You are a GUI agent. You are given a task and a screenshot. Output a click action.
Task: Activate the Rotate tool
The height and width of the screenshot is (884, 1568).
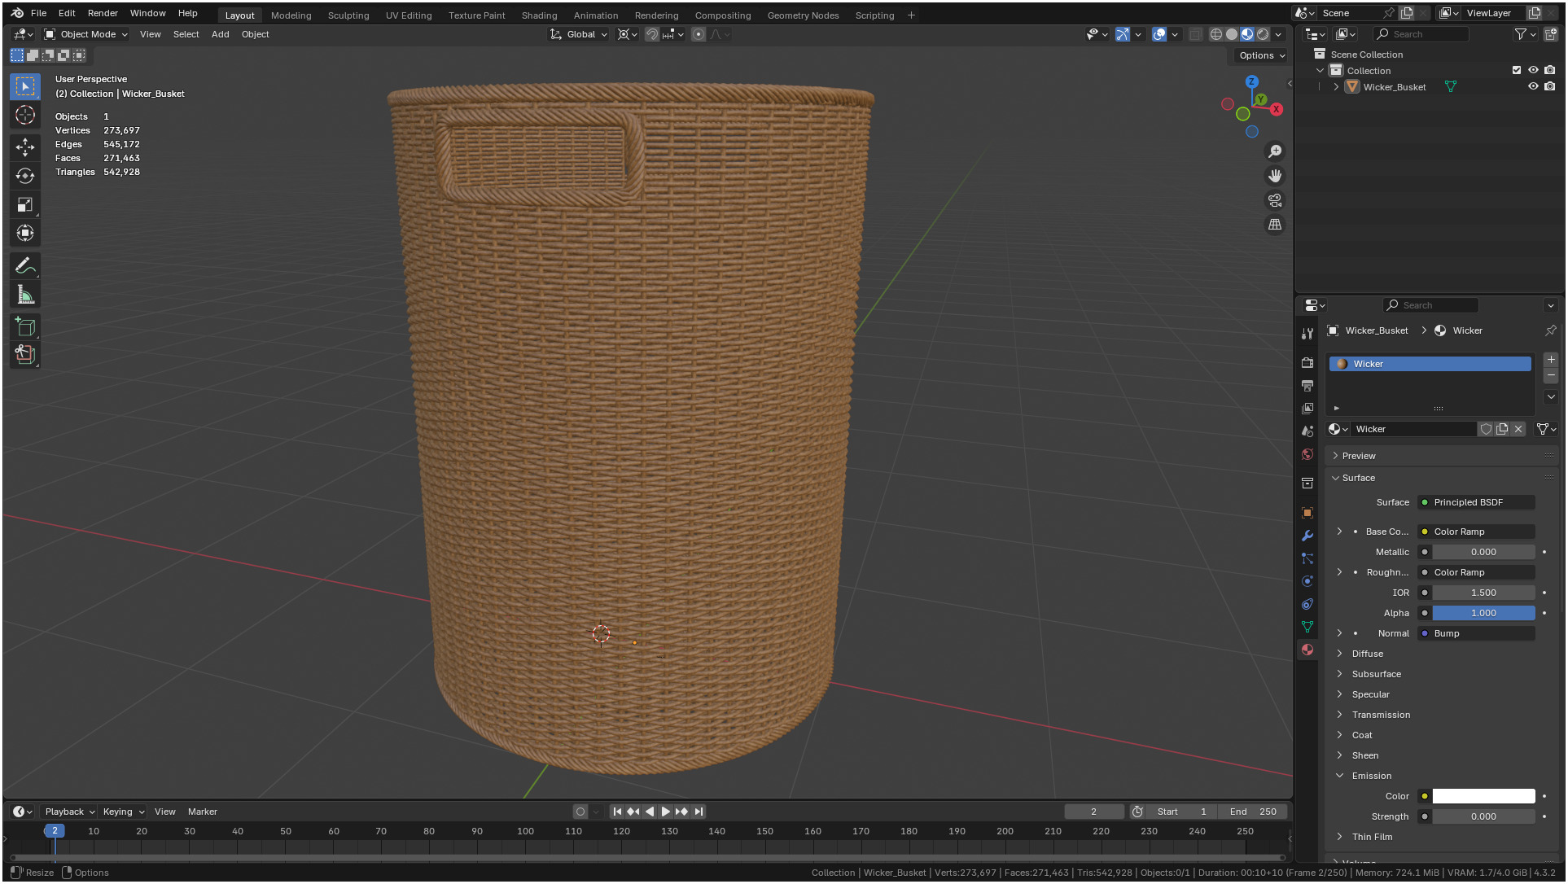25,176
